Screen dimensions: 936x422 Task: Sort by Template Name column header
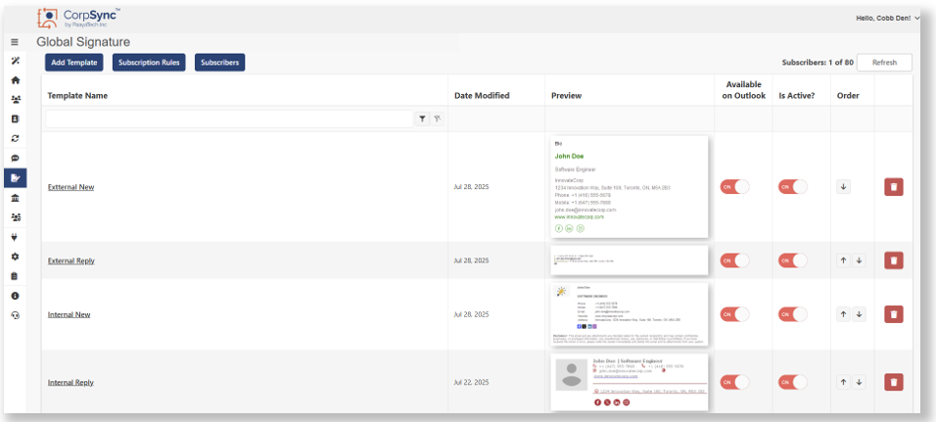pyautogui.click(x=77, y=96)
